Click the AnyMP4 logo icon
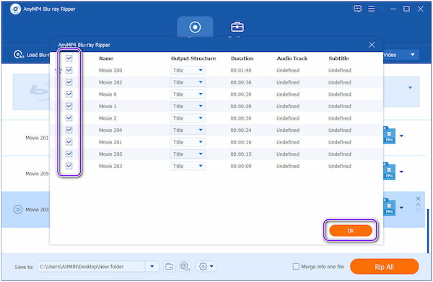 click(x=15, y=9)
